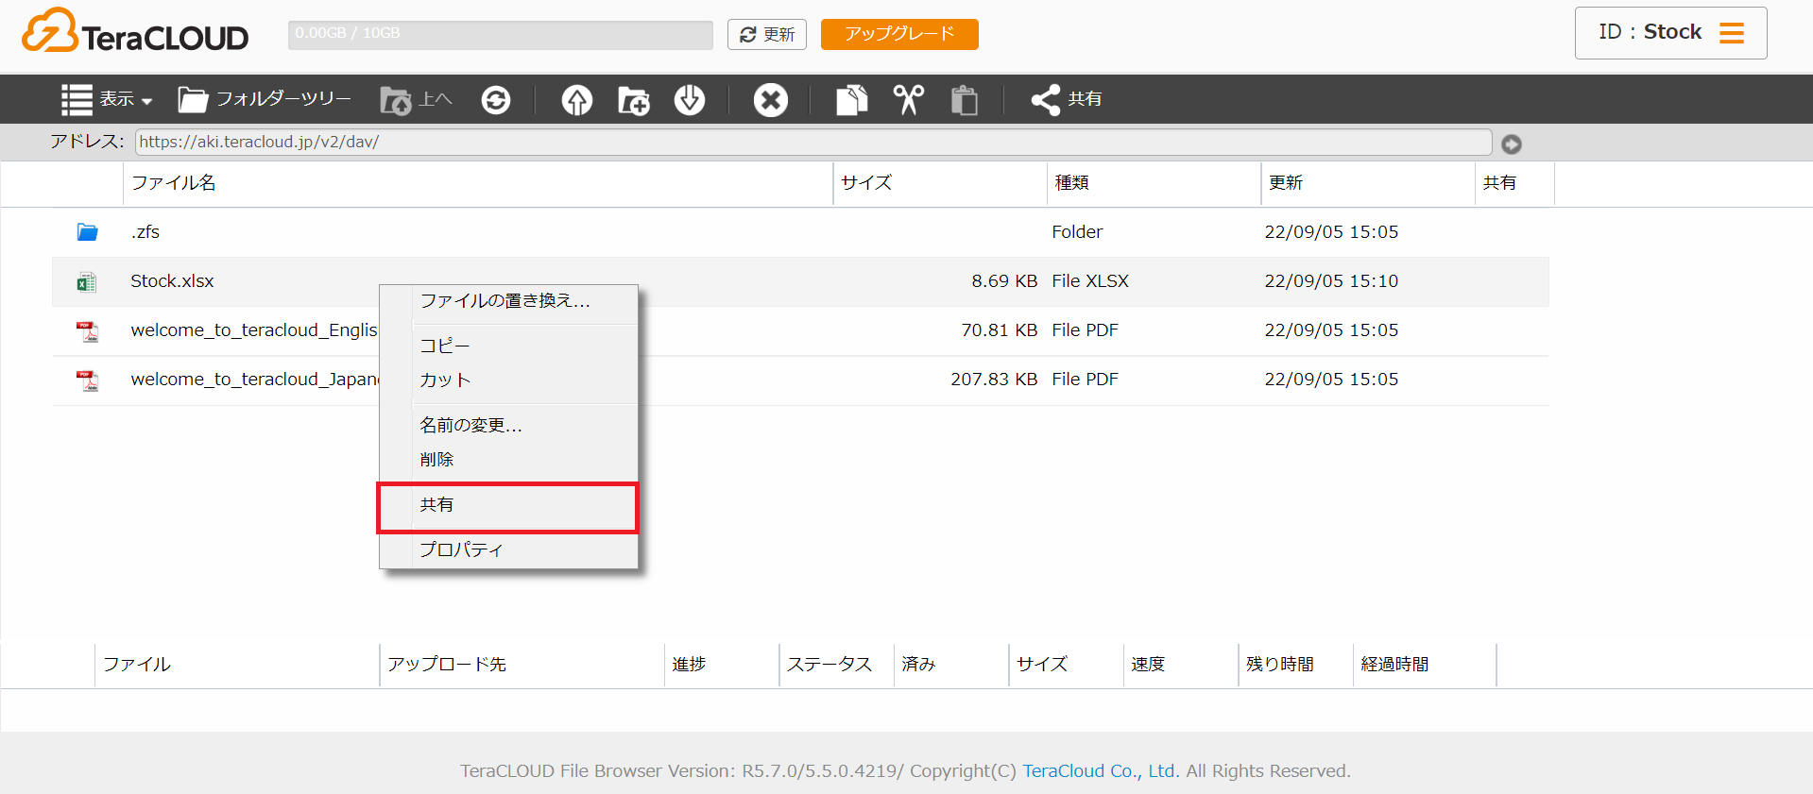Click the new folder icon

click(633, 99)
